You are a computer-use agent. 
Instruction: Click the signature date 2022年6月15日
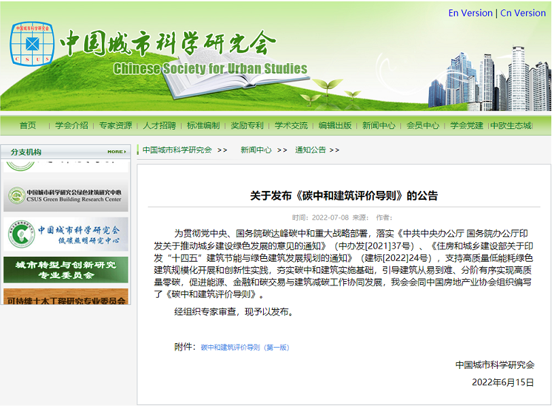tap(503, 383)
